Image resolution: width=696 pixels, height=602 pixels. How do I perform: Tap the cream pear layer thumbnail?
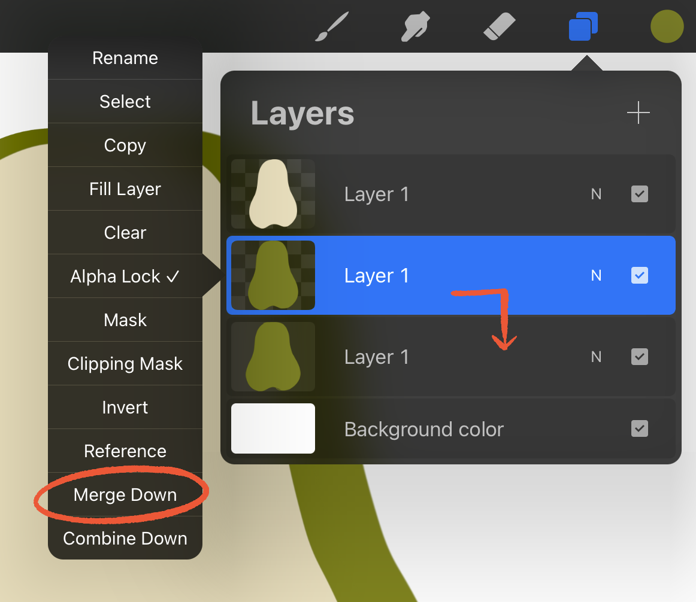pyautogui.click(x=273, y=194)
